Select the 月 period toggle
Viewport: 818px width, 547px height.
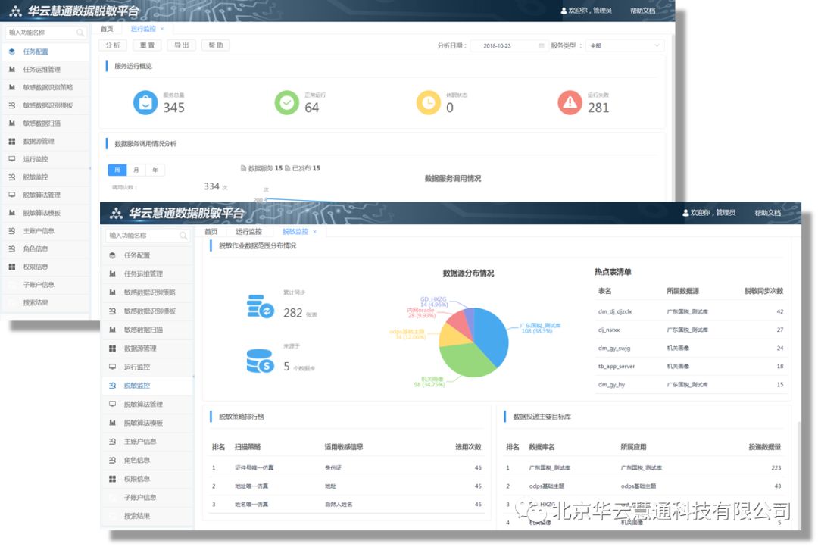coord(136,170)
